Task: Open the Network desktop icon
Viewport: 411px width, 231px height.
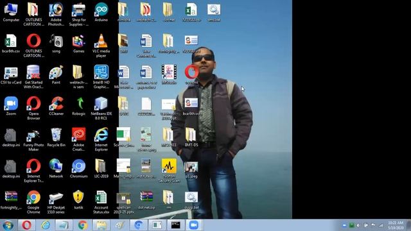Action: click(x=56, y=168)
